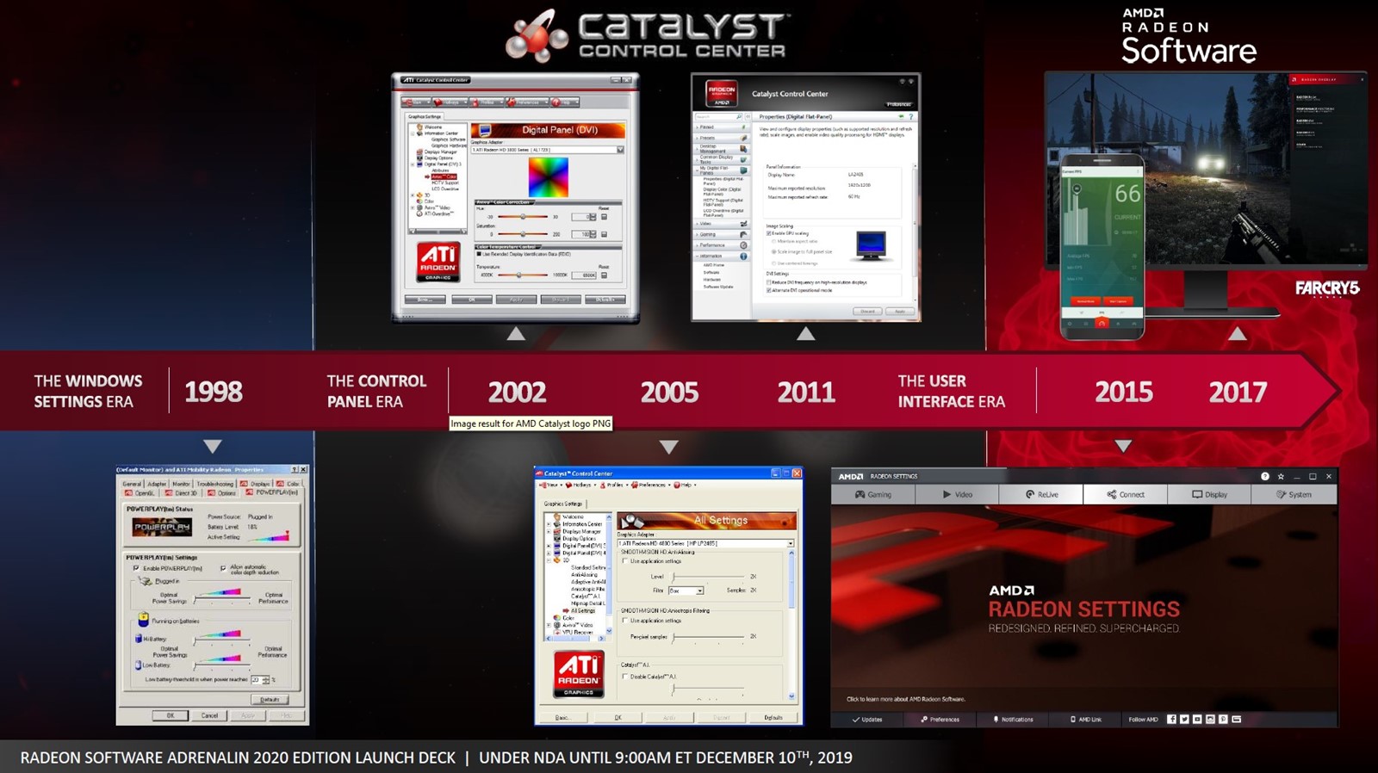Click the Hi Battery icon
This screenshot has width=1378, height=773.
point(138,639)
